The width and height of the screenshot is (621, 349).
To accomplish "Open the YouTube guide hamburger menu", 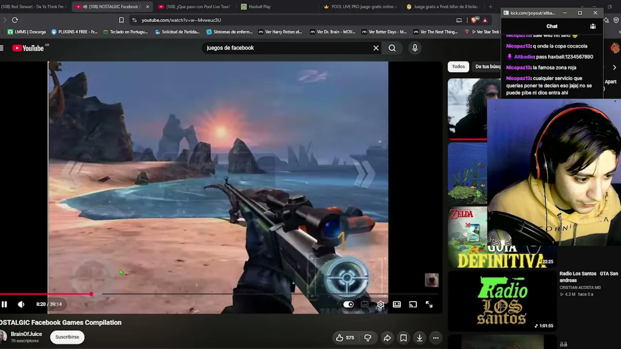I will 1,48.
